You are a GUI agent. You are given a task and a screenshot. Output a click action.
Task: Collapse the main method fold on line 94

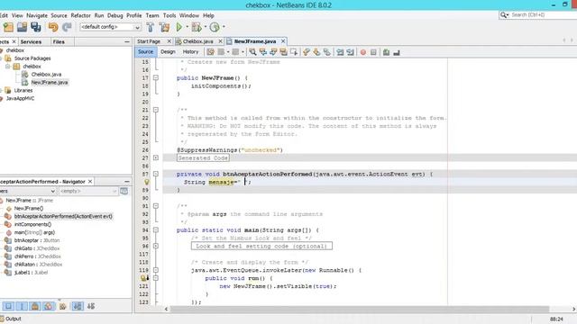pos(156,230)
